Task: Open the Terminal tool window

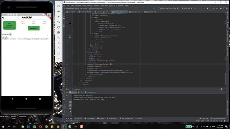Action: click(x=101, y=118)
